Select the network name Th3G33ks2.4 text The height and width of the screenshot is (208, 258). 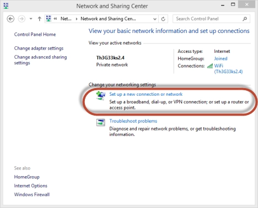point(110,58)
